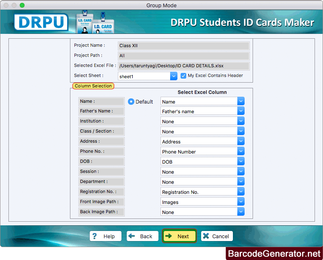Click the Session label box
Screen dimensions: 323x260
click(x=101, y=172)
